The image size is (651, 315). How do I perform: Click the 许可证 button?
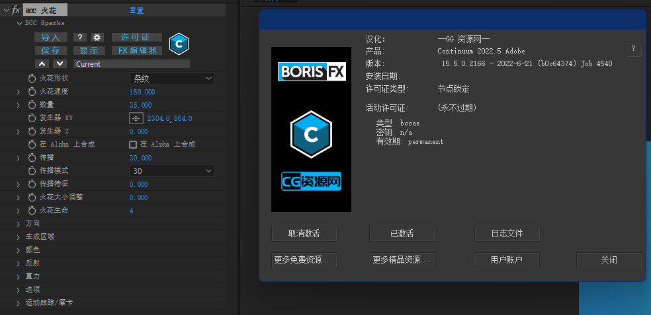click(136, 37)
